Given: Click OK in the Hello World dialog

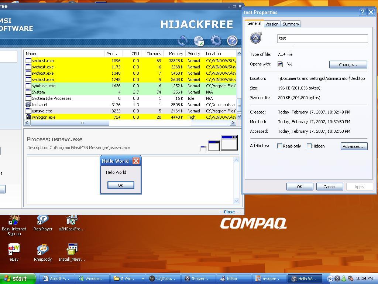Looking at the screenshot, I should tap(121, 185).
